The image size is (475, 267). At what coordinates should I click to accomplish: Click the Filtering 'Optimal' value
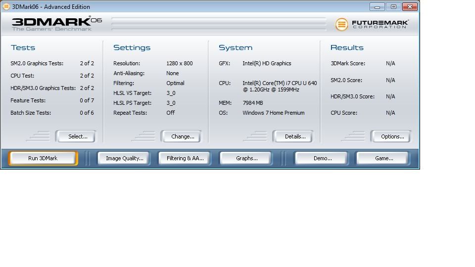tap(175, 83)
